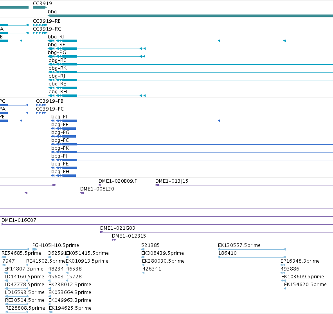The image size is (333, 314).
Task: Click the DME1-016C07 clone label
Action: (19, 220)
